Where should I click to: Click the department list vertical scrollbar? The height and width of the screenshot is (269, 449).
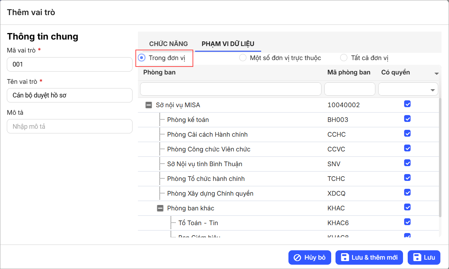[440, 158]
